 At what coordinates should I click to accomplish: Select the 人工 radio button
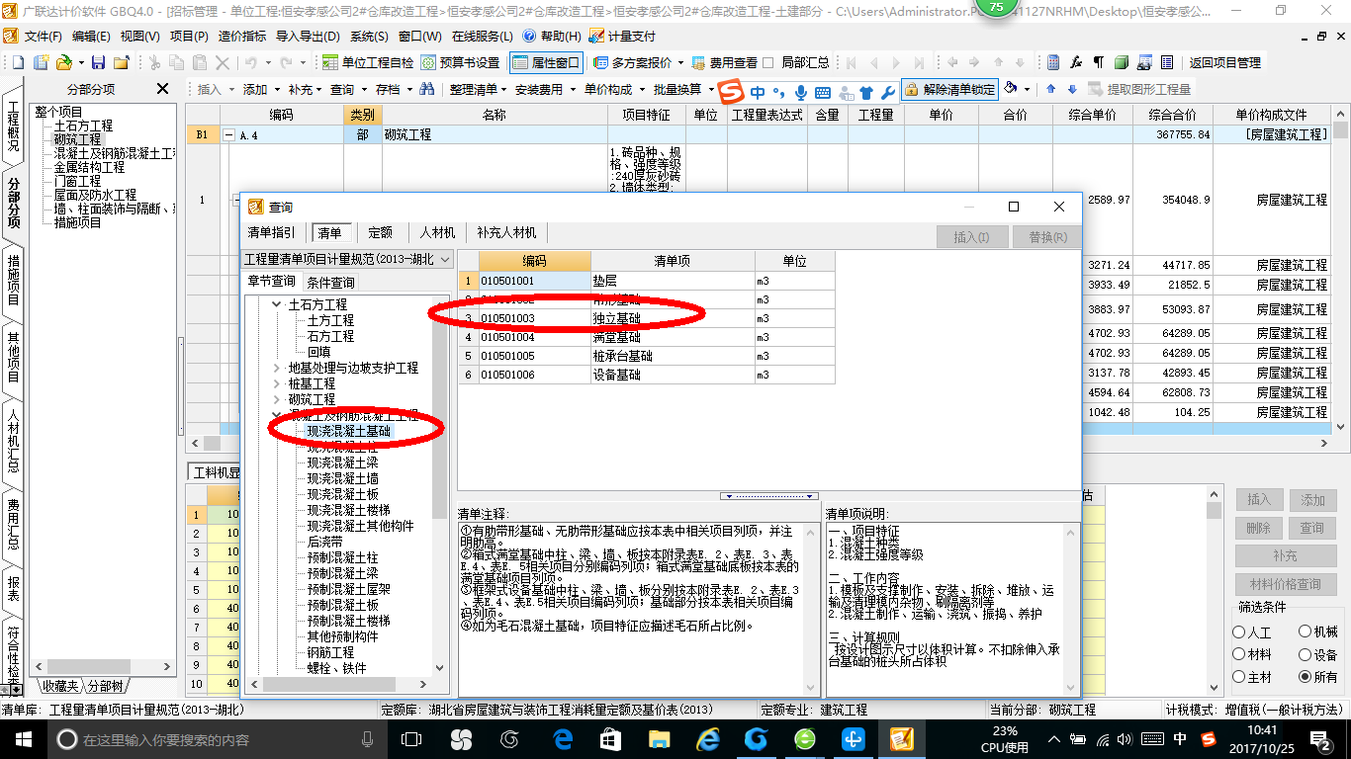pos(1239,632)
